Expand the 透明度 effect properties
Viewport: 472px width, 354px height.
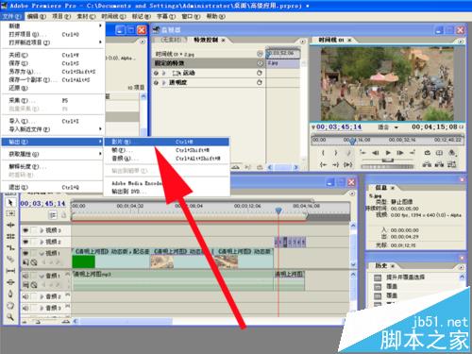[x=163, y=82]
